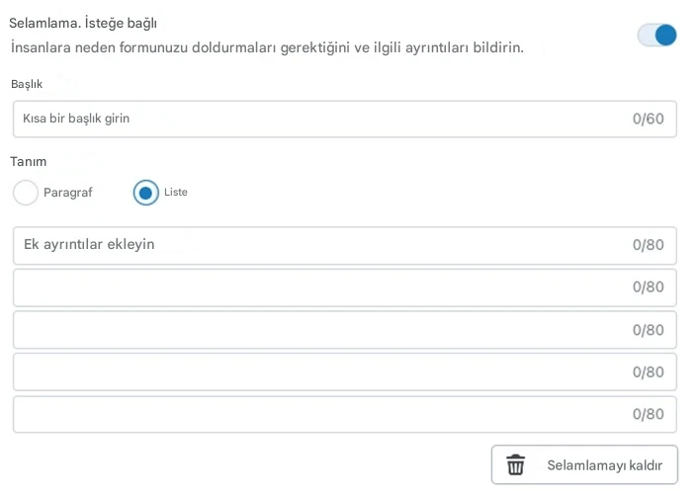Disable the optional Selamlama toggle switch
Screen dimensions: 697x495
click(657, 36)
